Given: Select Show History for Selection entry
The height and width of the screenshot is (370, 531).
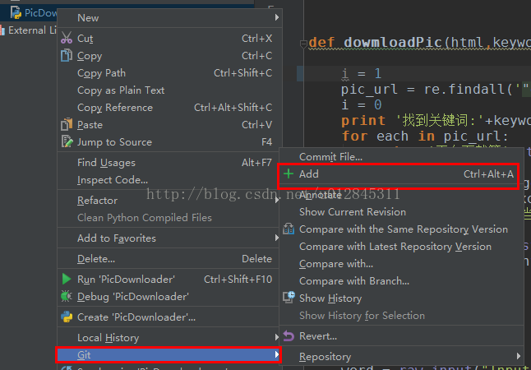Looking at the screenshot, I should coord(402,316).
